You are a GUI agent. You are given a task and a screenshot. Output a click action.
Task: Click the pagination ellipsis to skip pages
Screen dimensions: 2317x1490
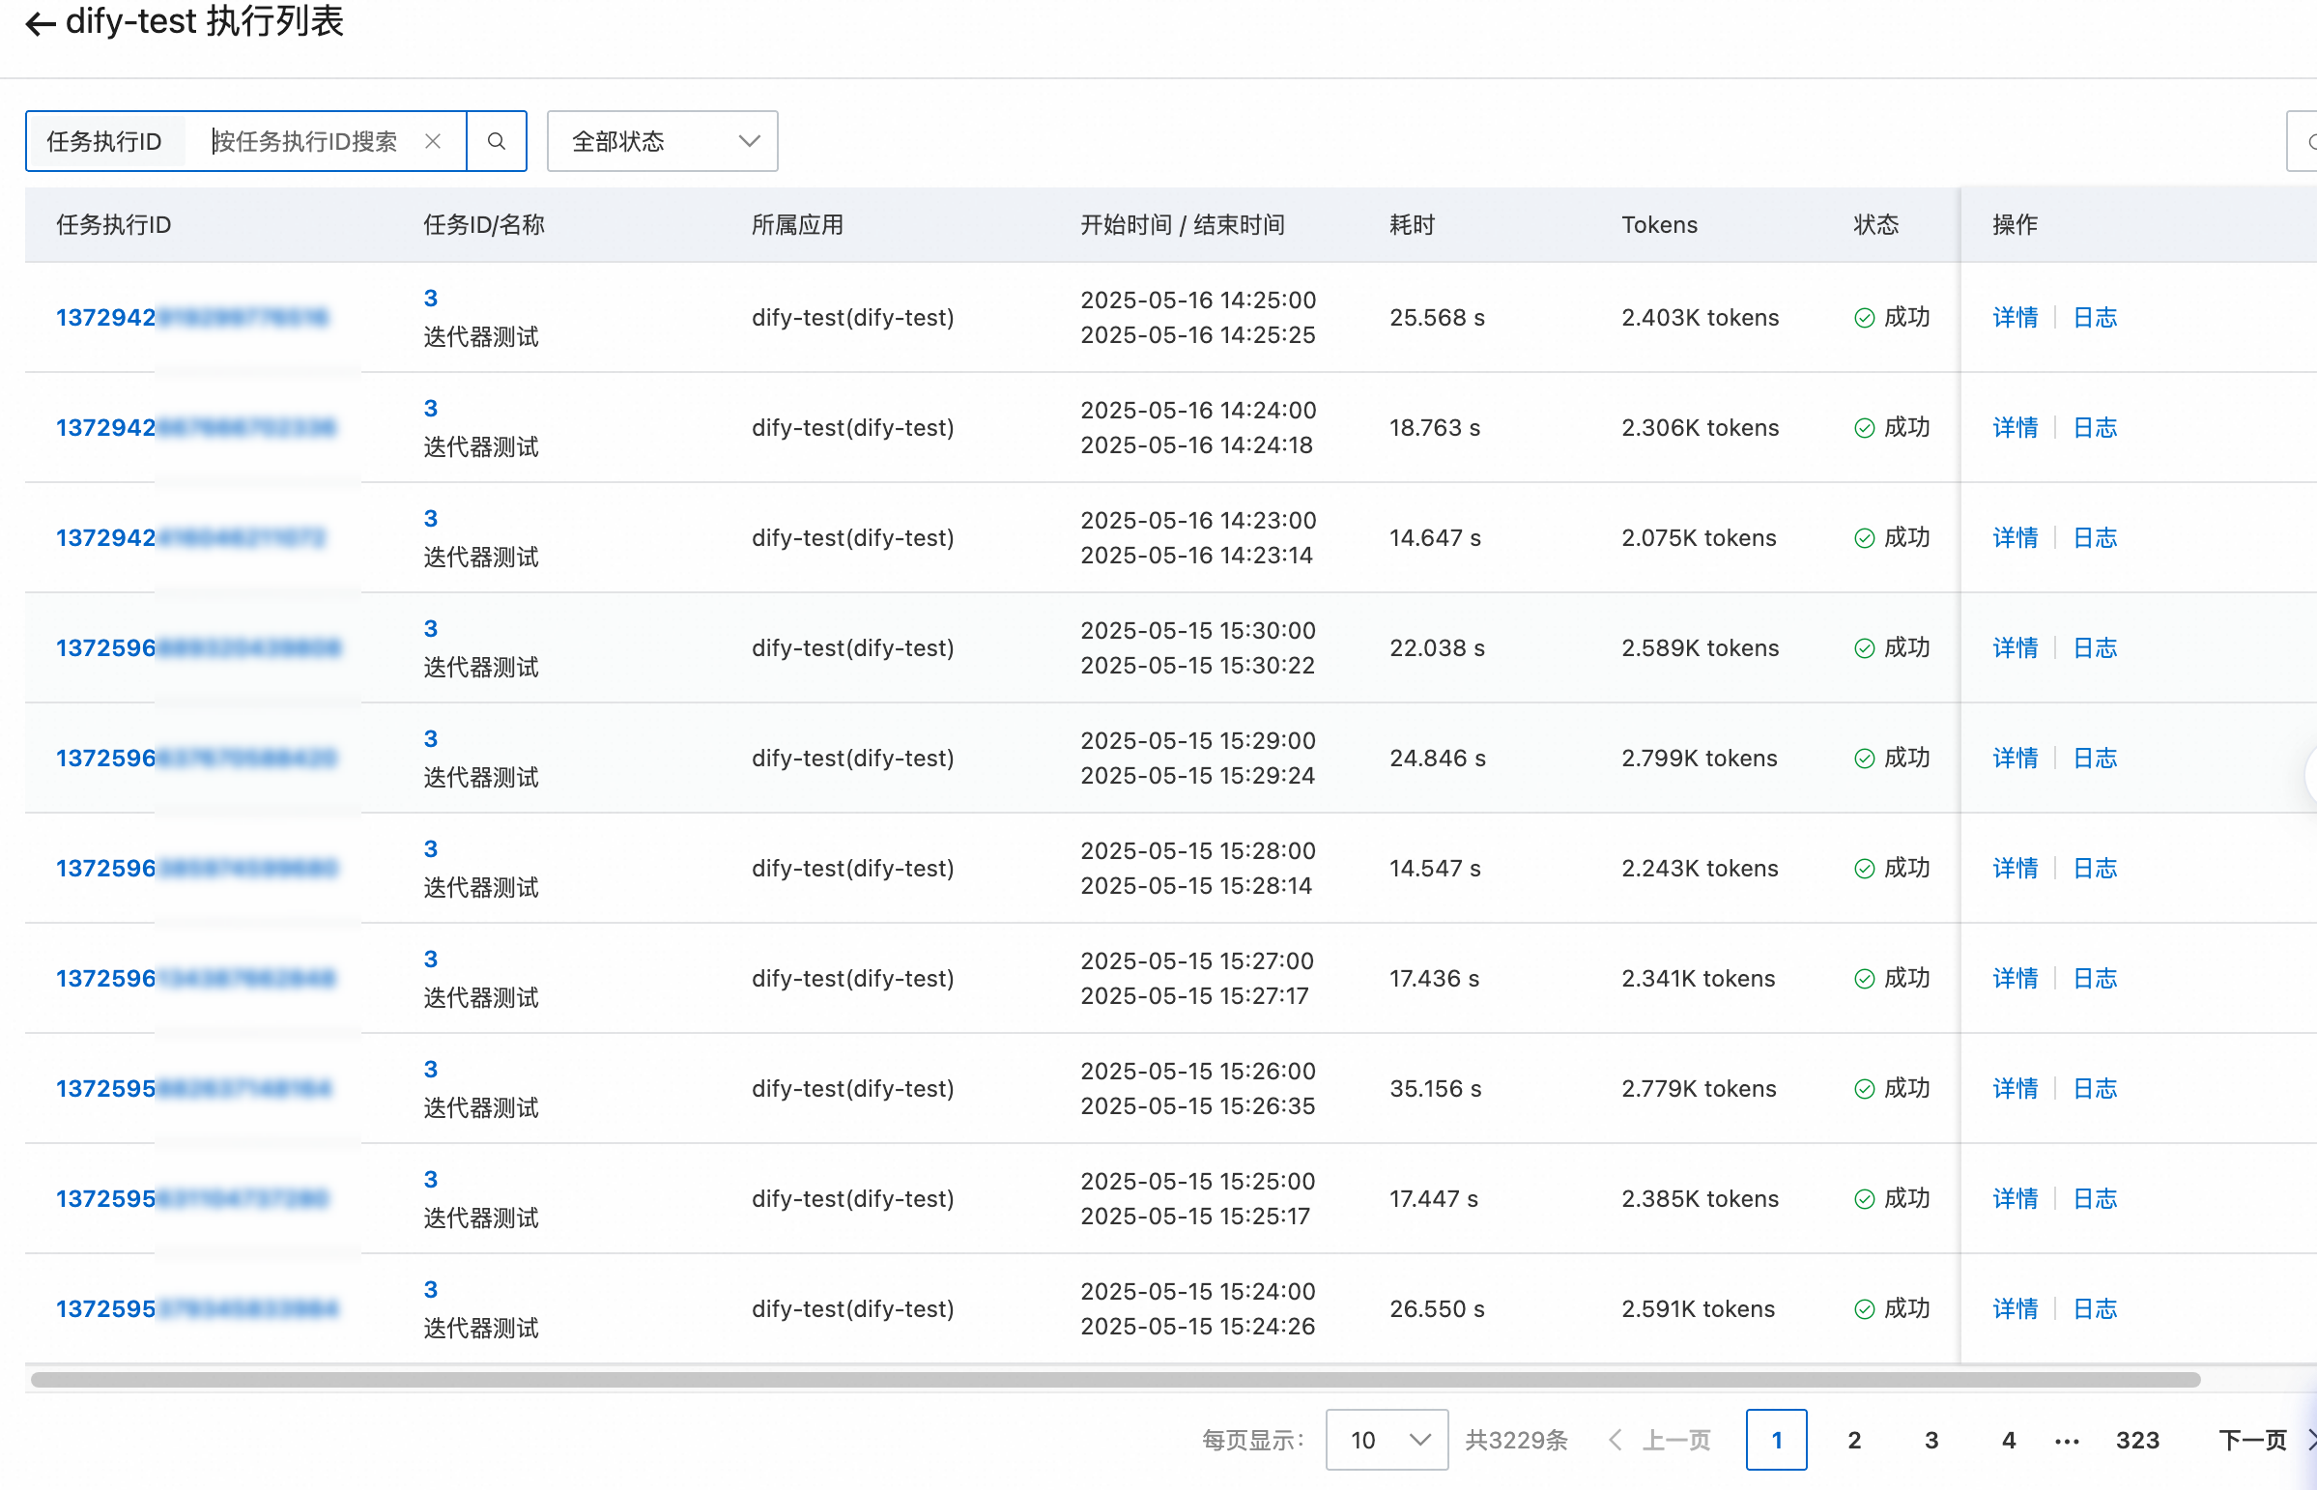2067,1440
